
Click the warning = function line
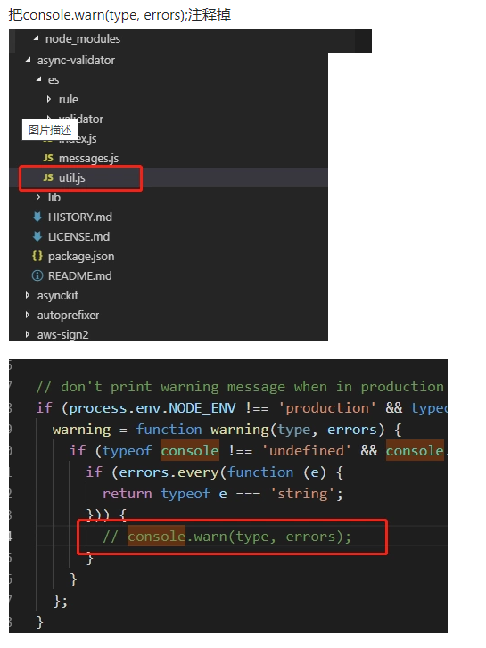[227, 430]
